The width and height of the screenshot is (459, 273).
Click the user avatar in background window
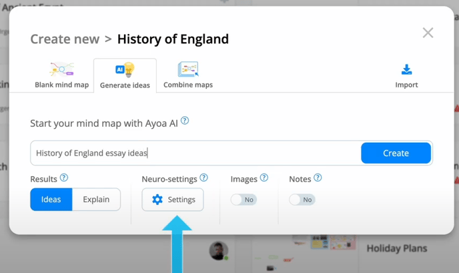pyautogui.click(x=219, y=251)
